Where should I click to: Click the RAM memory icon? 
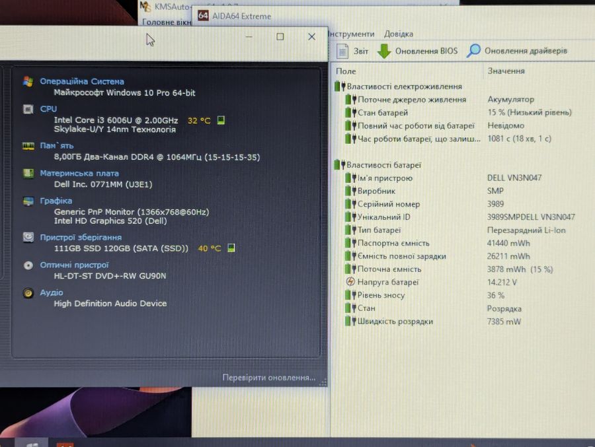(28, 146)
